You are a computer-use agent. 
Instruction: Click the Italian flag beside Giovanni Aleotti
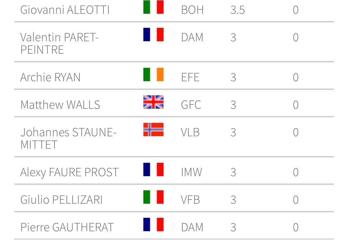pos(153,7)
